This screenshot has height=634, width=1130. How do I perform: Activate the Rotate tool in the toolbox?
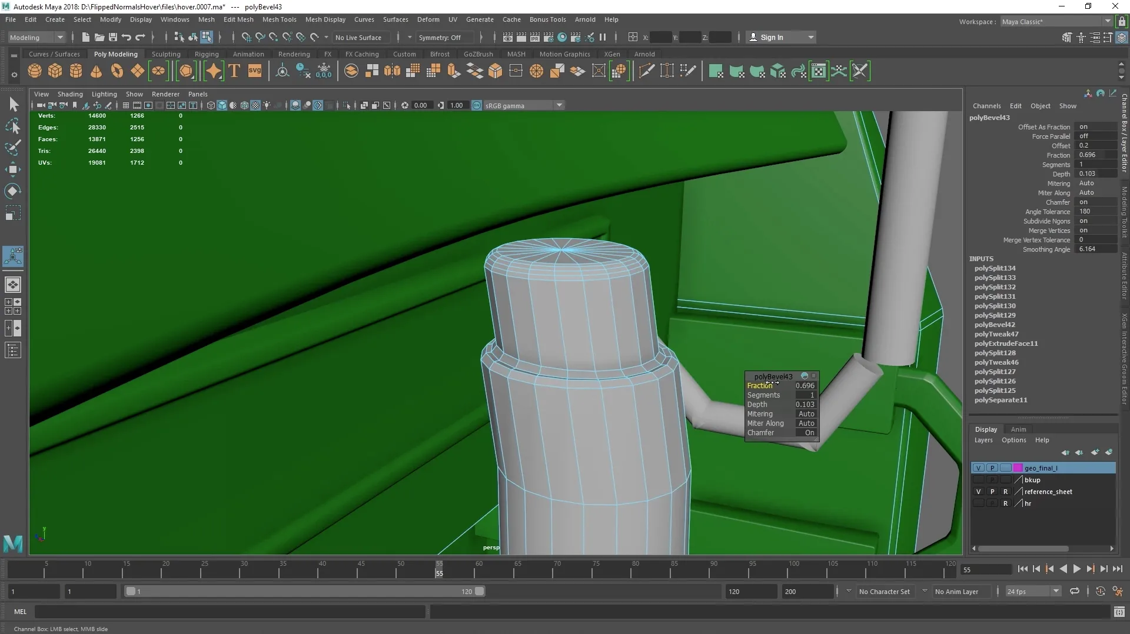pos(13,191)
